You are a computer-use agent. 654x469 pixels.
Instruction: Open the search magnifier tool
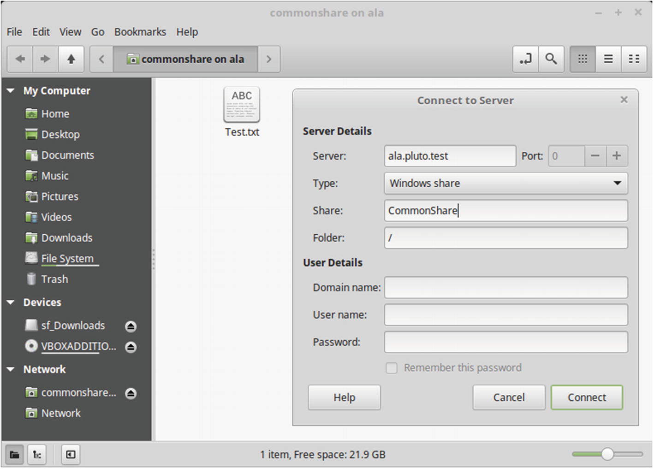551,59
